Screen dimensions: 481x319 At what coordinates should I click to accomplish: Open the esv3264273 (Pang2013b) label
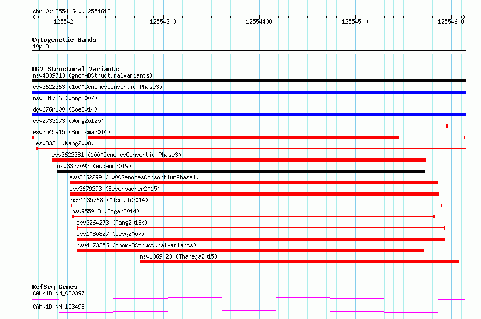pos(112,223)
